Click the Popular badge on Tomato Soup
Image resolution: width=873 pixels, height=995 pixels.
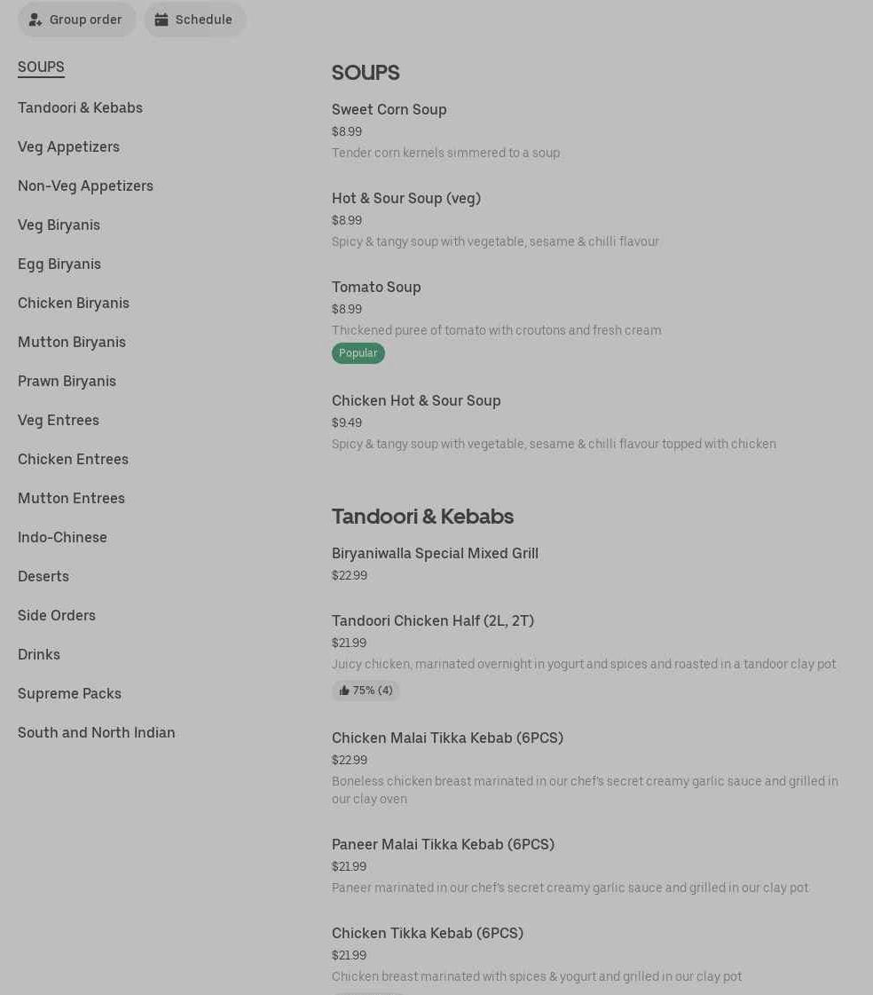point(358,353)
